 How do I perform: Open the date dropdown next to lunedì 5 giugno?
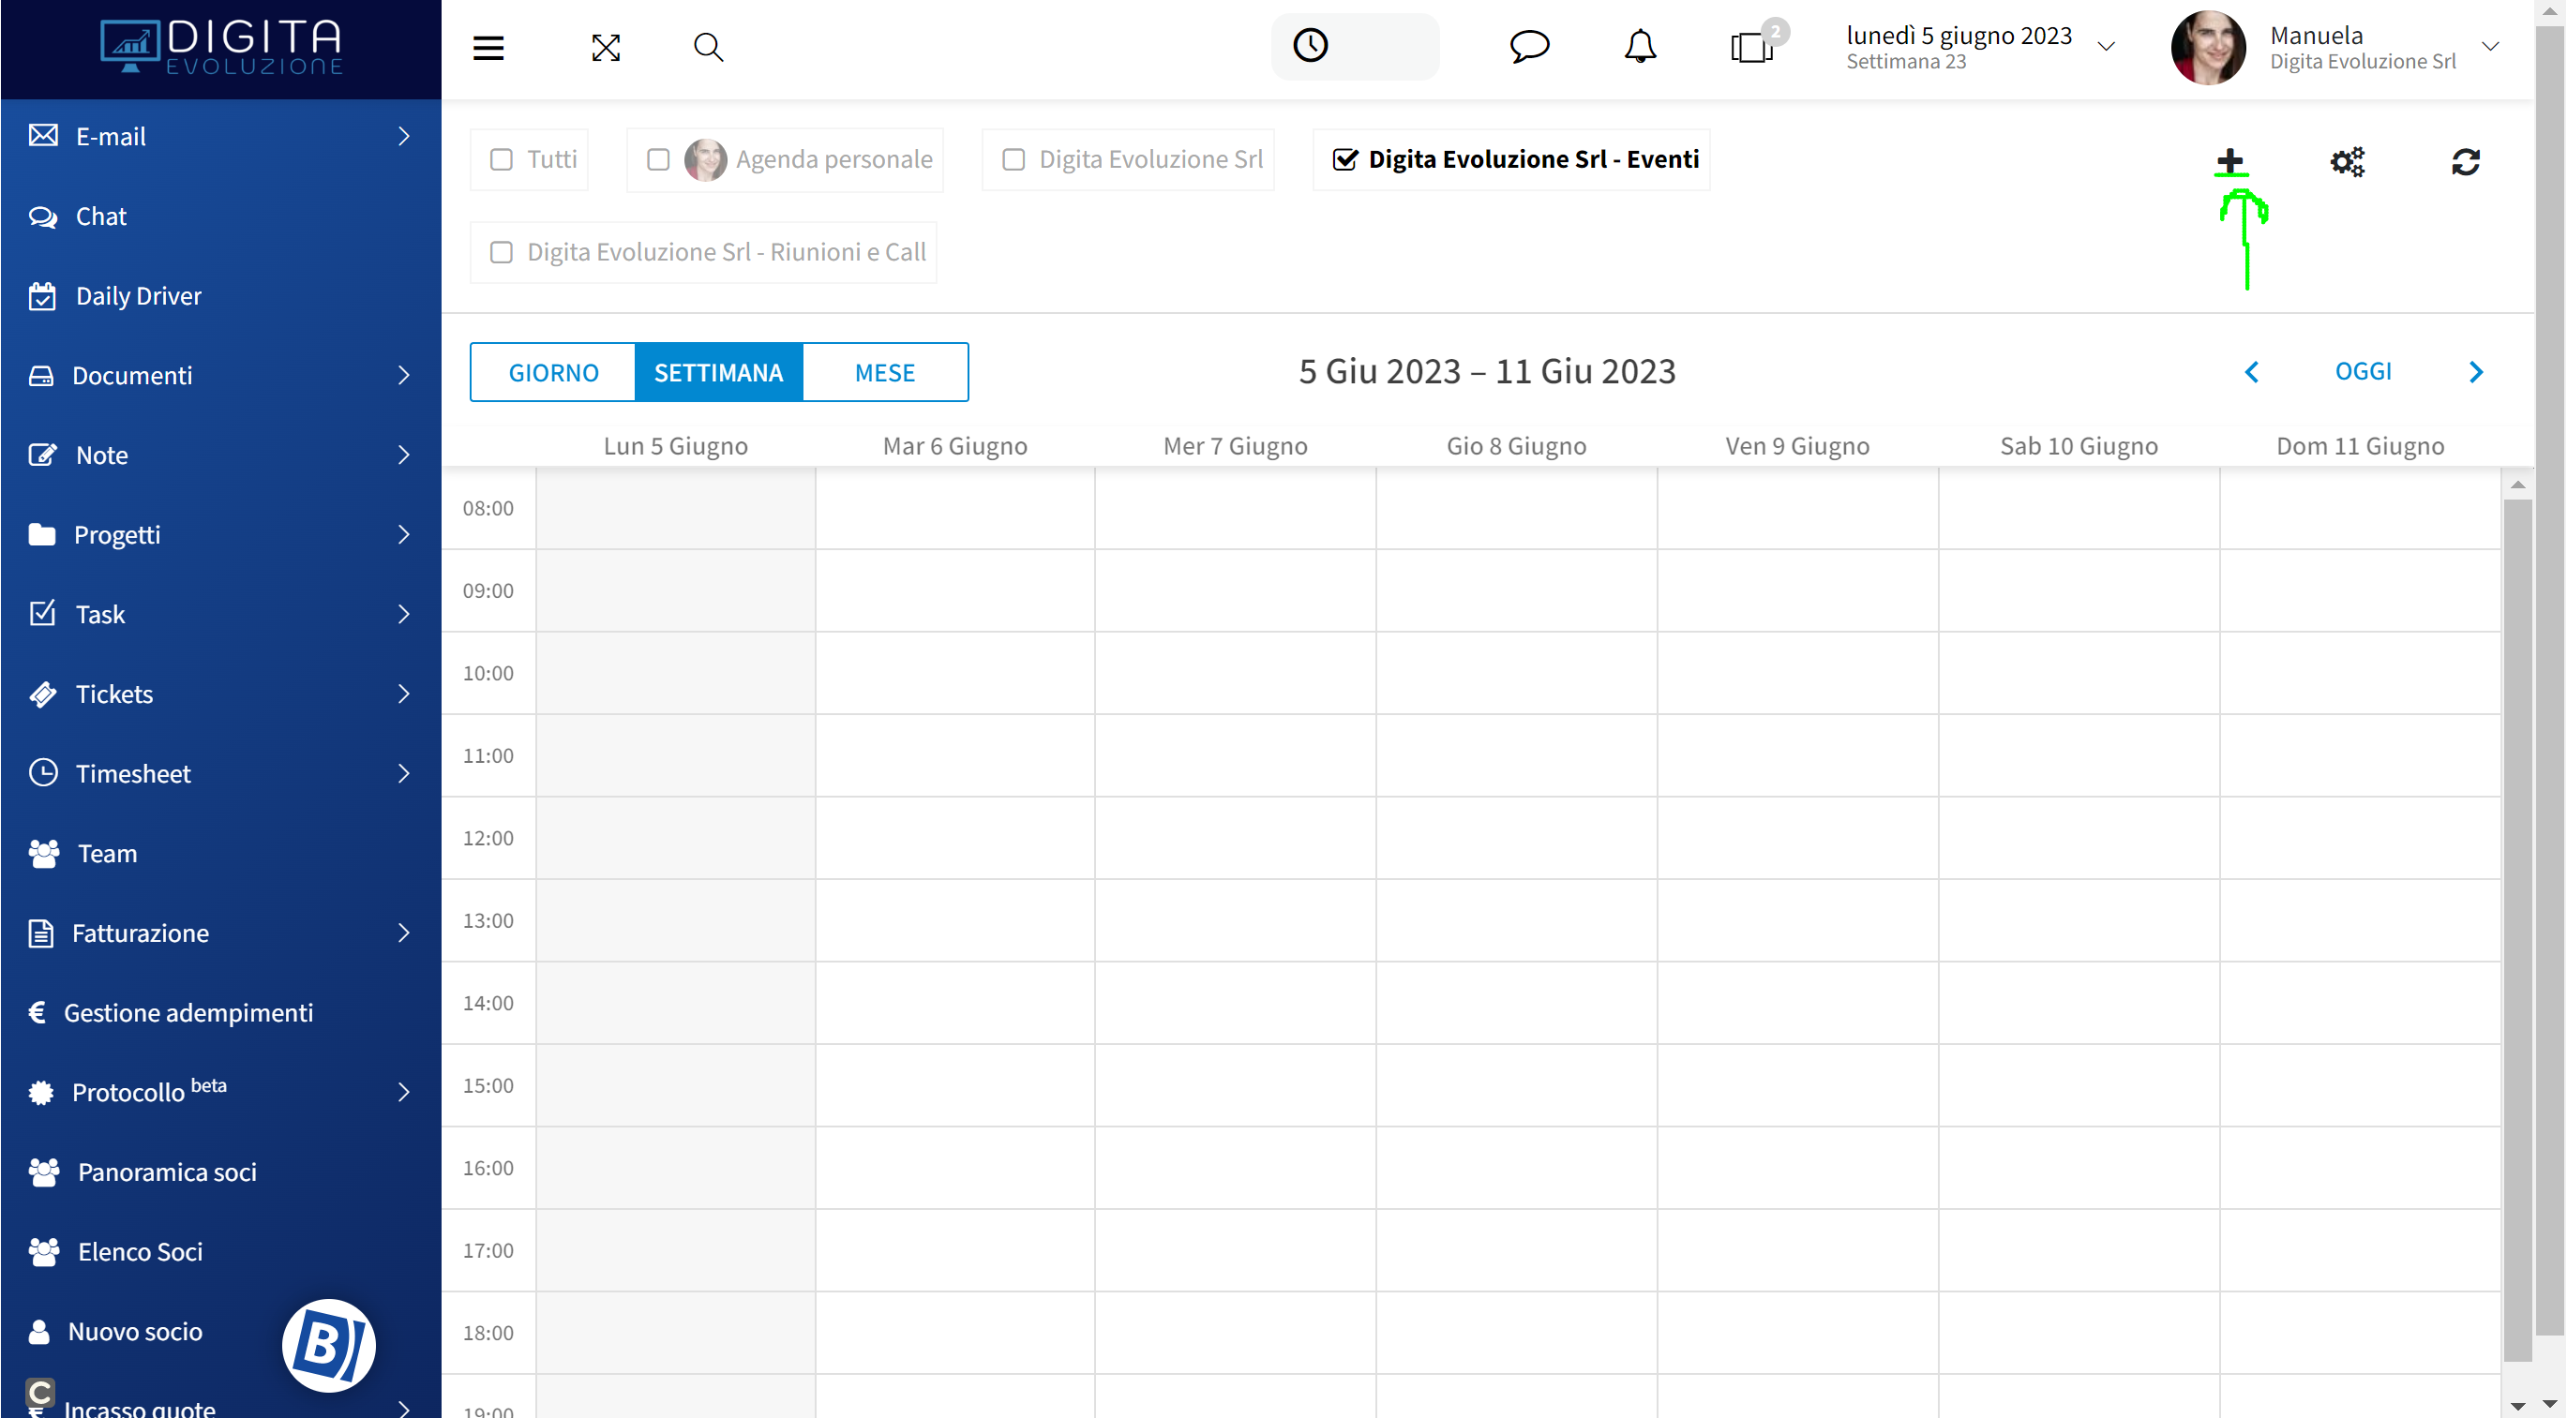[x=2106, y=47]
